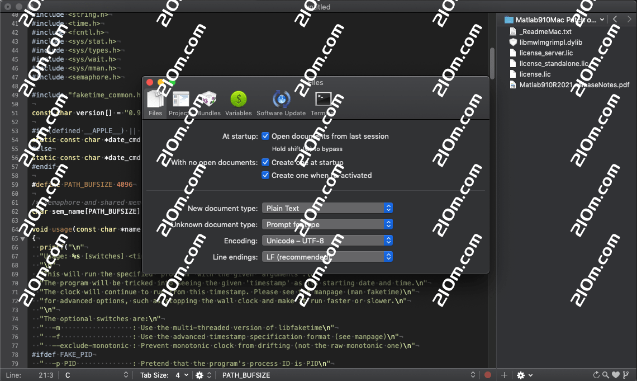Open the Projects preferences pane

tap(180, 104)
